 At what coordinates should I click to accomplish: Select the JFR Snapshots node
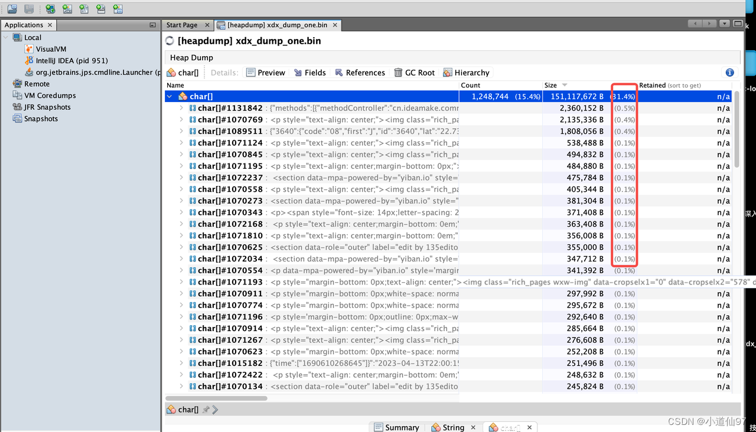(42, 107)
